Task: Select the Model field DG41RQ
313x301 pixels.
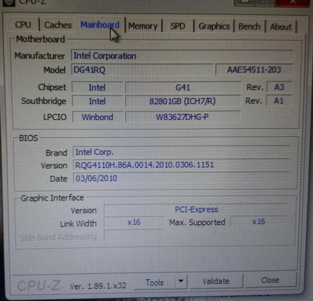Action: coord(142,70)
